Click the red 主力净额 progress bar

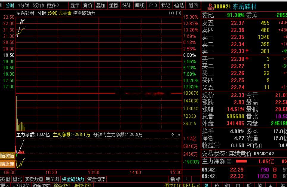point(241,161)
